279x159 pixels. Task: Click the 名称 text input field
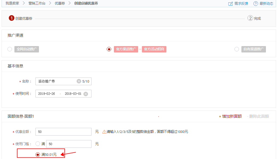[x=56, y=81]
